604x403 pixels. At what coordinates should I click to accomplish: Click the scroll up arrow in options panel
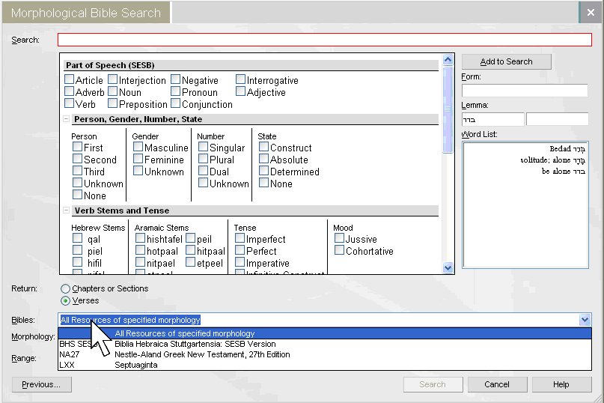point(448,60)
